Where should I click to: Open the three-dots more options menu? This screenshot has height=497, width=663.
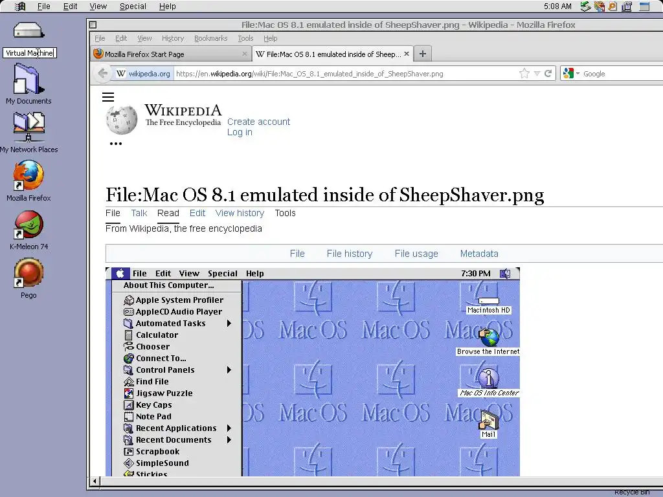tap(115, 144)
